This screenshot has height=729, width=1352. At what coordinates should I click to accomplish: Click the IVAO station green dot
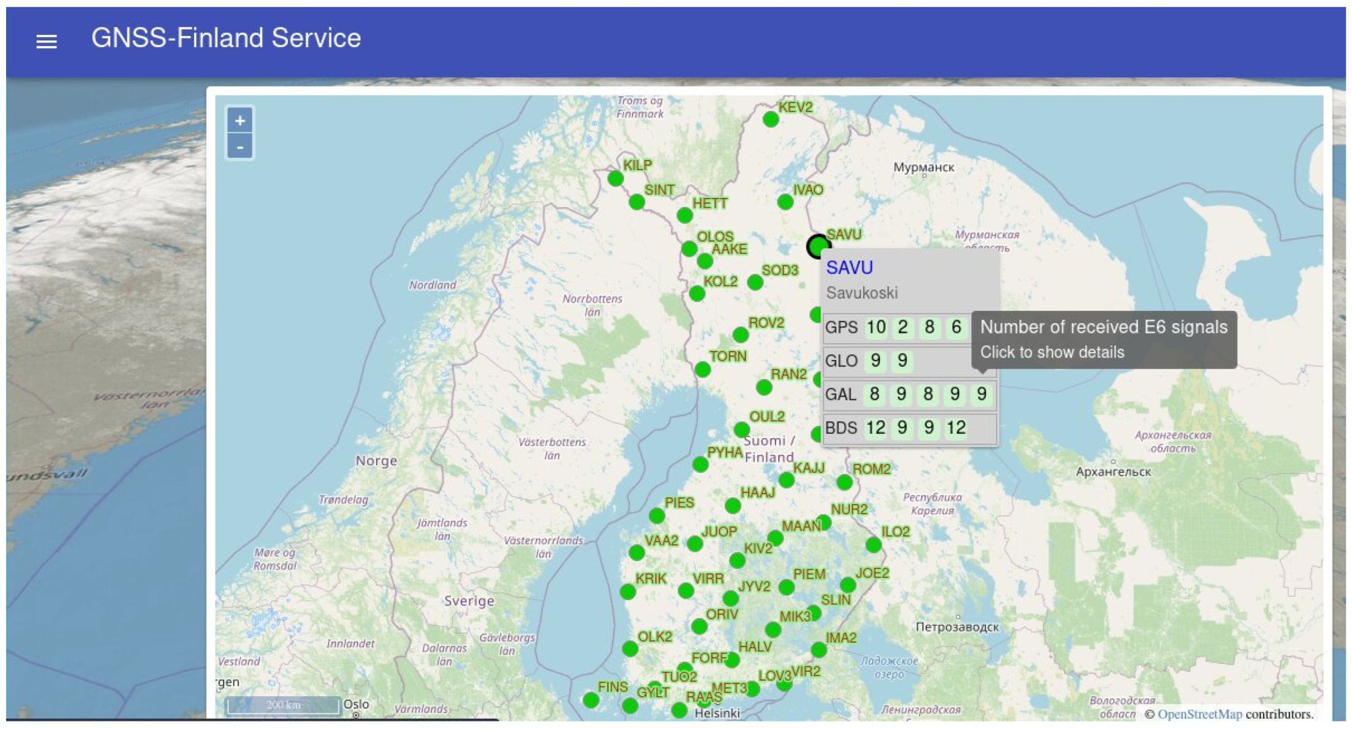point(785,202)
